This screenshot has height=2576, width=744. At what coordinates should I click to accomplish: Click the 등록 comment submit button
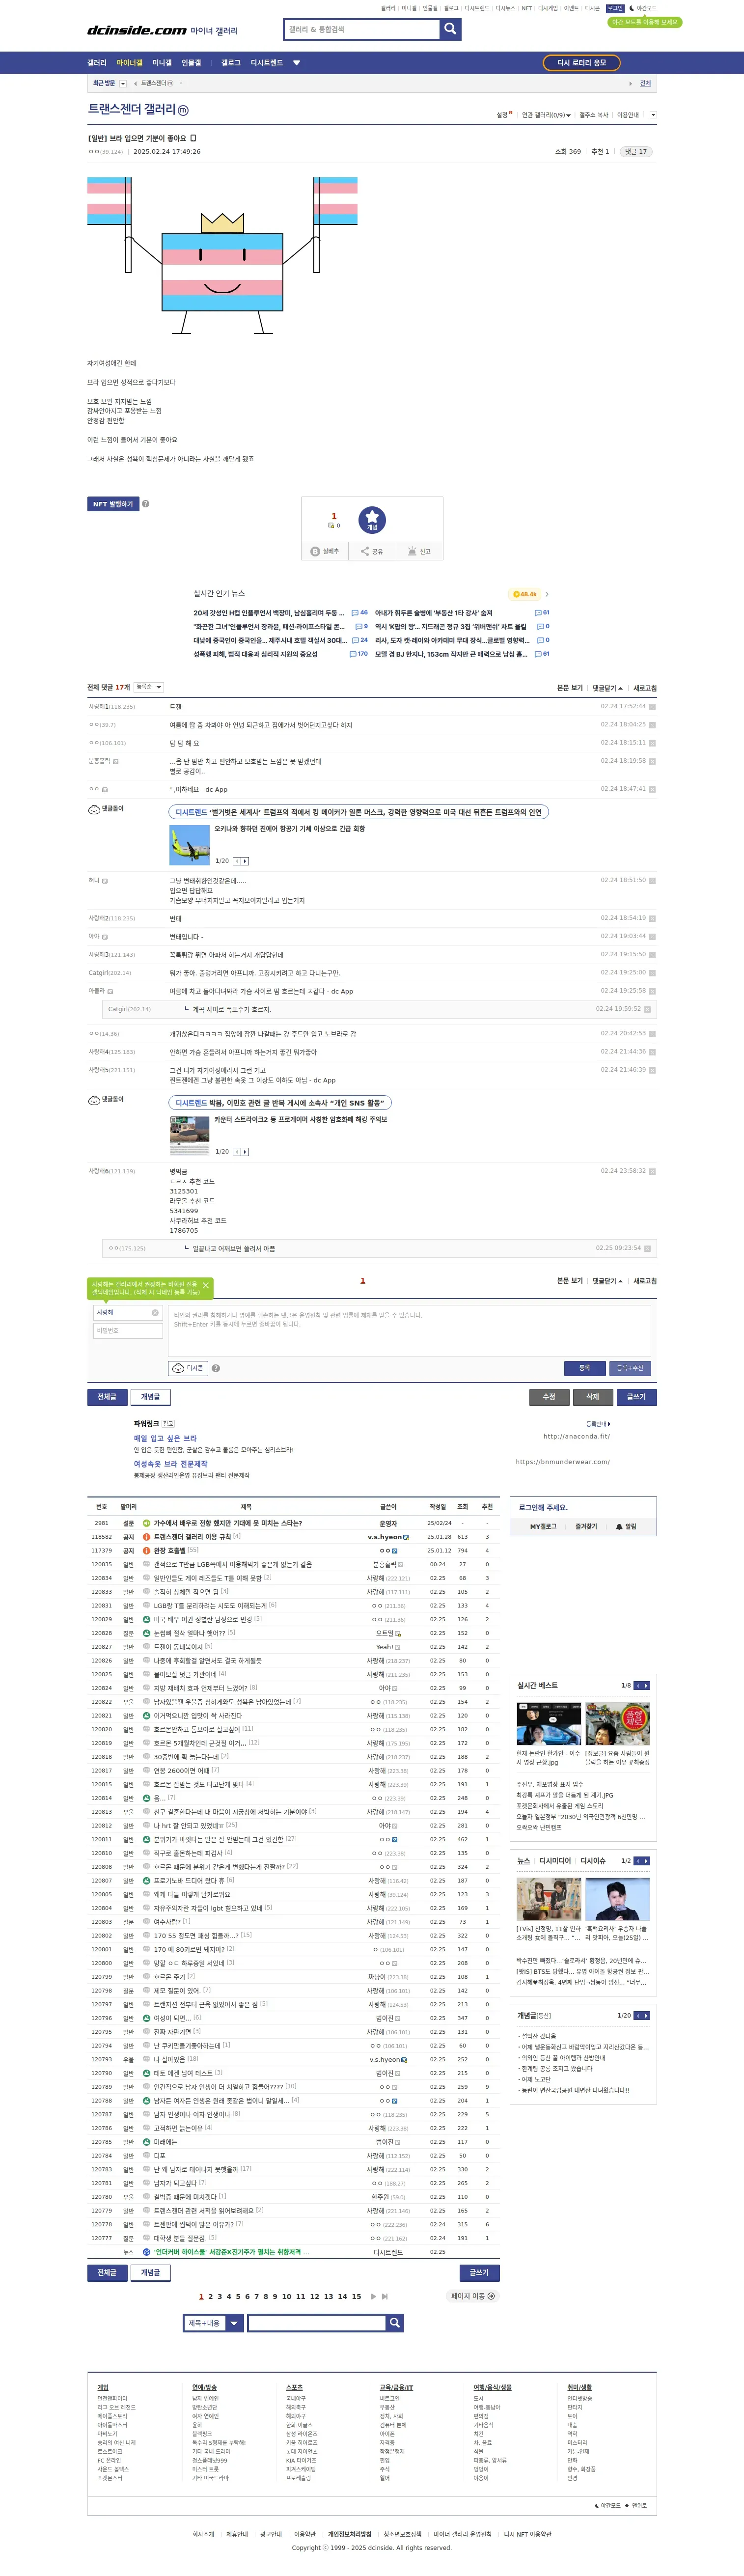click(584, 1367)
